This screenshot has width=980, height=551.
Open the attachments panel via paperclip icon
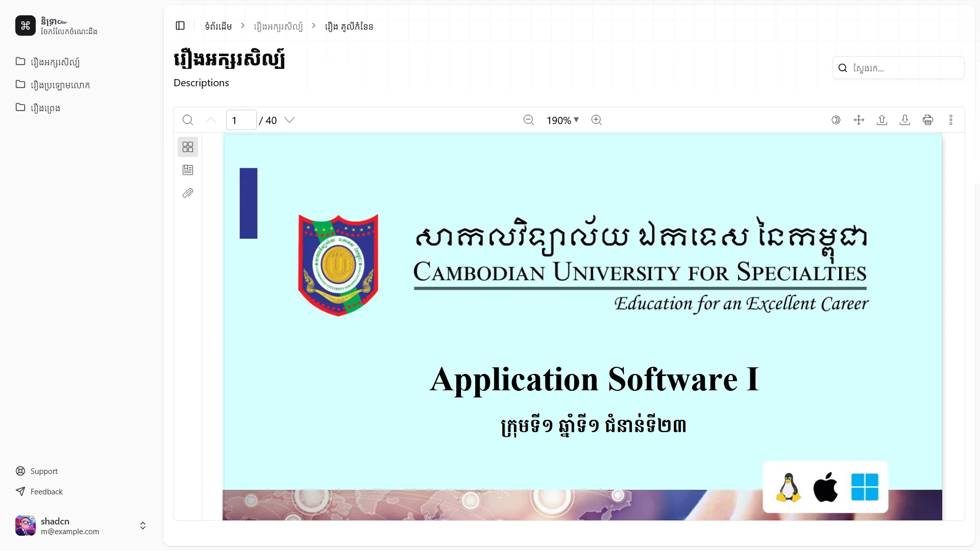tap(188, 193)
